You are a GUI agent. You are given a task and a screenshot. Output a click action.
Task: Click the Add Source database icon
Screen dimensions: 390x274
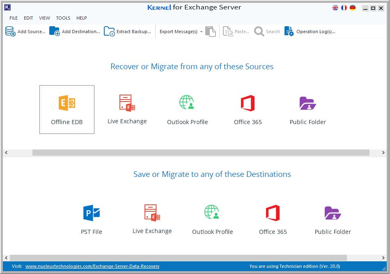pyautogui.click(x=10, y=32)
